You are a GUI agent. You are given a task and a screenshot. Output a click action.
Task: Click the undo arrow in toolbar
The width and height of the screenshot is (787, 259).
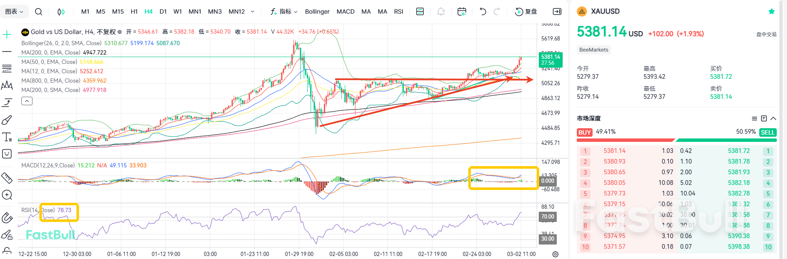483,12
